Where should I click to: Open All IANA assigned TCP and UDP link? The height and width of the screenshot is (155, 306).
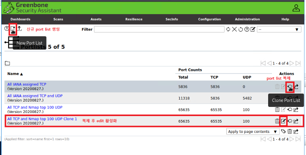pos(35,95)
